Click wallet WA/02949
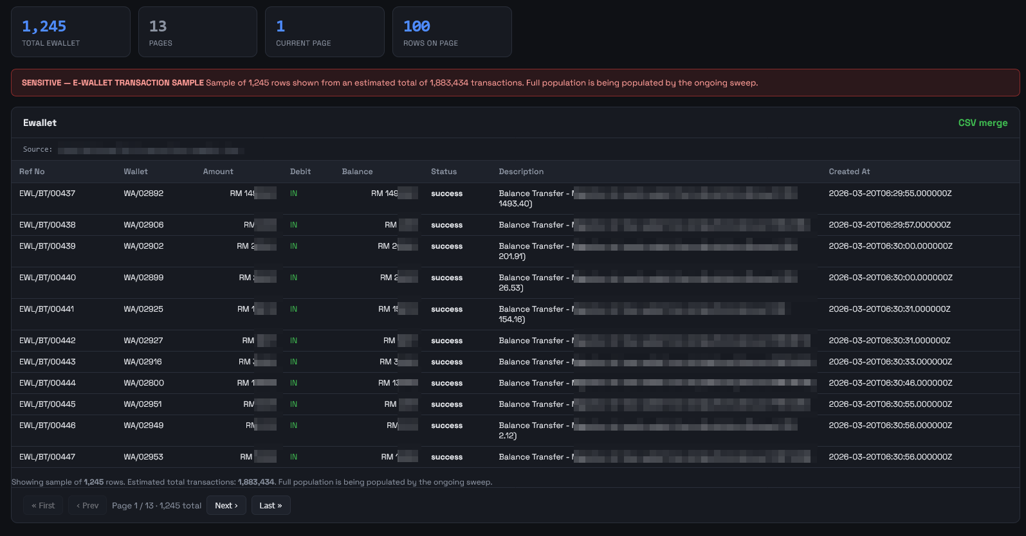Screen dimensions: 1026x536 tap(143, 425)
